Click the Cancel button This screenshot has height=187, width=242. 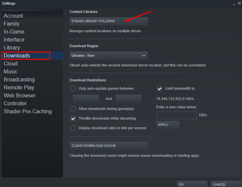click(x=226, y=184)
